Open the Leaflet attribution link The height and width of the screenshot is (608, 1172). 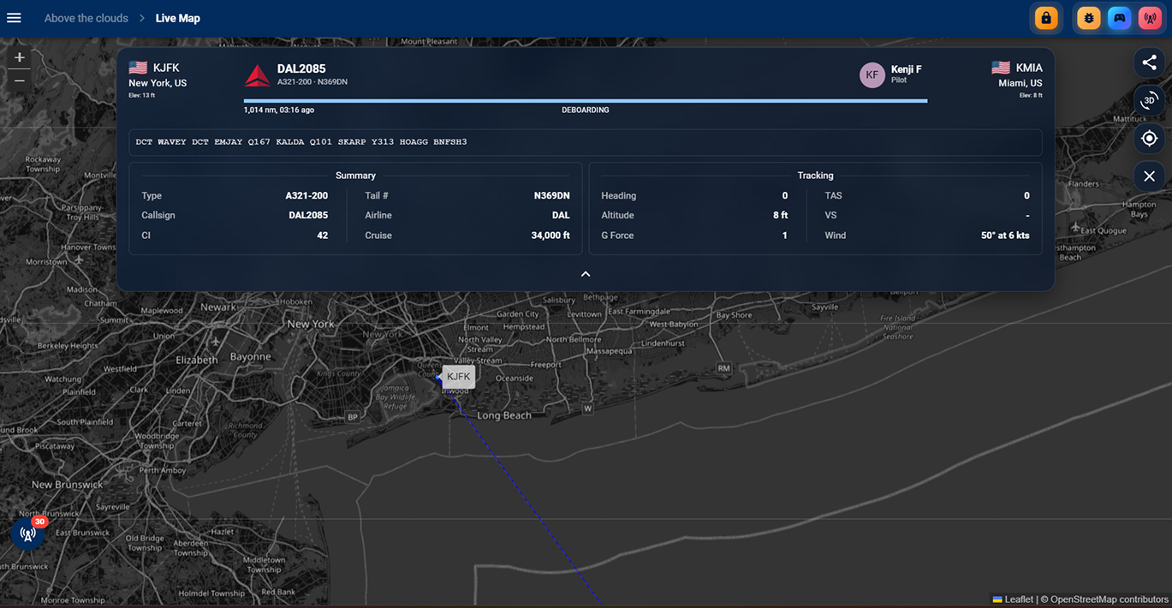pos(1013,599)
